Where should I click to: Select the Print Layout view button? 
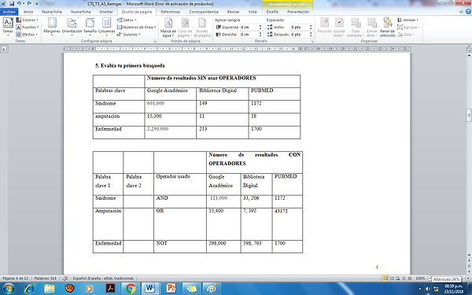click(x=385, y=278)
